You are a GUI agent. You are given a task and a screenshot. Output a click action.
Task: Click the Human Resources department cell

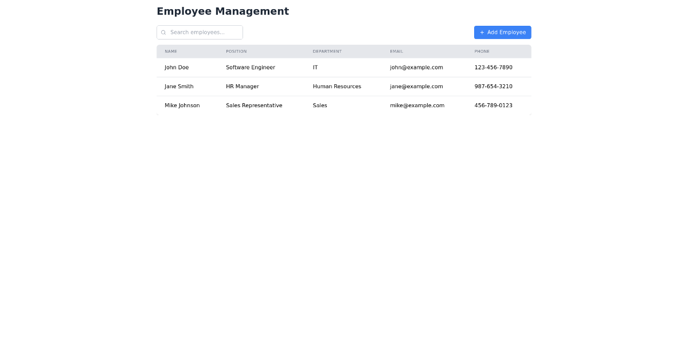(x=337, y=87)
